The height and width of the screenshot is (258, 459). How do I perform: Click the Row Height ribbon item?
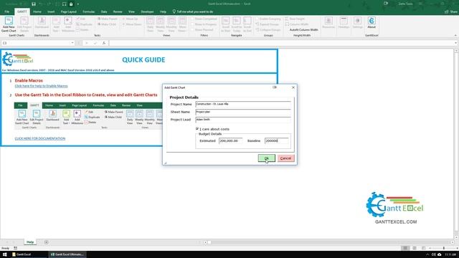[295, 19]
